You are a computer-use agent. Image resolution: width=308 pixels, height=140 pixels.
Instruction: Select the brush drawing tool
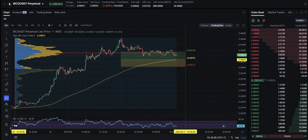[6, 51]
